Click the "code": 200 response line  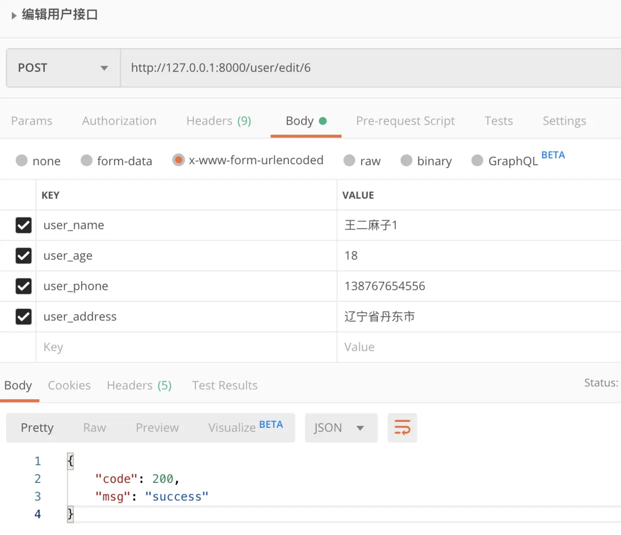(137, 479)
